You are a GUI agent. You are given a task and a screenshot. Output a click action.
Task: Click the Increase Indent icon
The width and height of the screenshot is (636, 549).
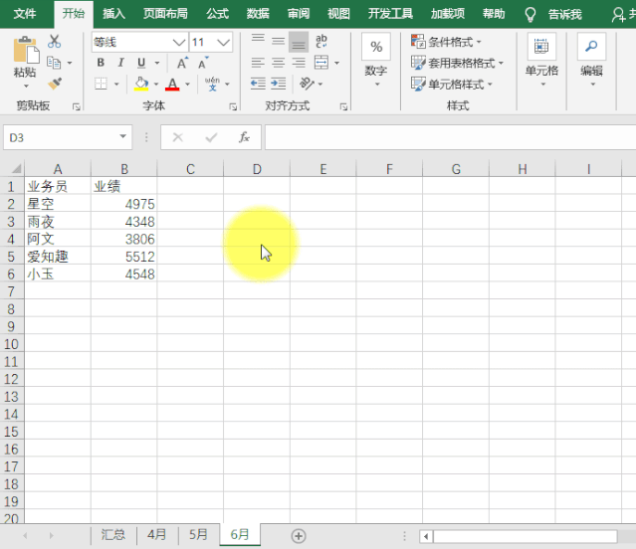click(279, 84)
